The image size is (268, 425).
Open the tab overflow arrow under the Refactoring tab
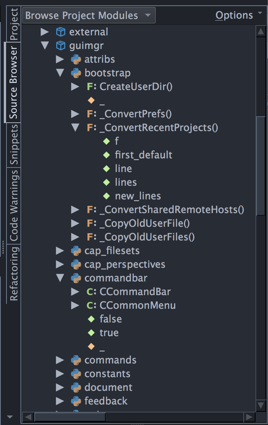coord(10,417)
